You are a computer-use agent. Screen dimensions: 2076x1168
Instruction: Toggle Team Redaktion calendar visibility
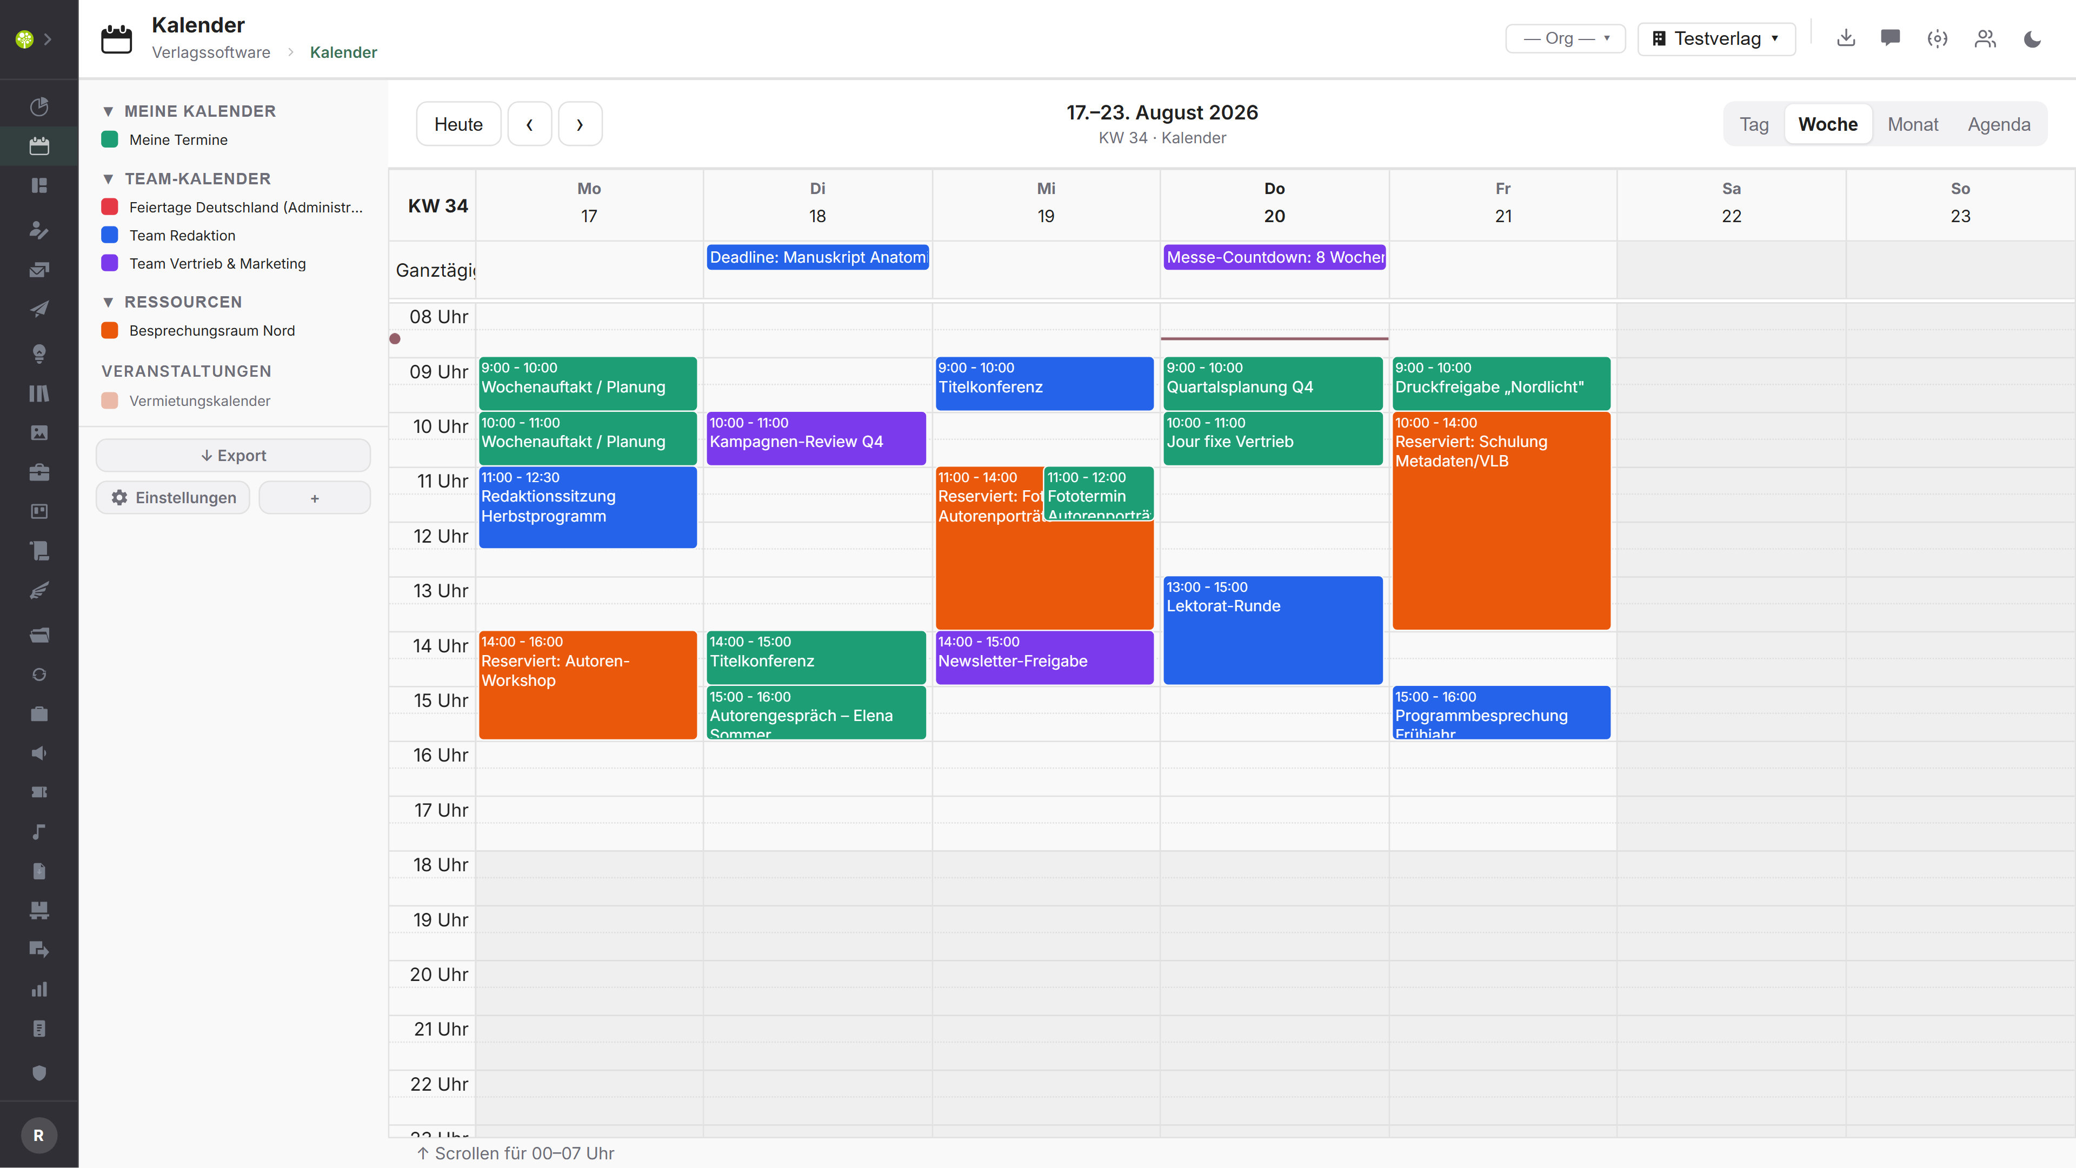[110, 235]
